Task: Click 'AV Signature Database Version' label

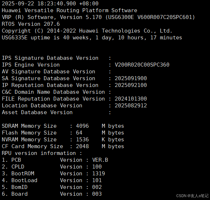Action: (48, 72)
